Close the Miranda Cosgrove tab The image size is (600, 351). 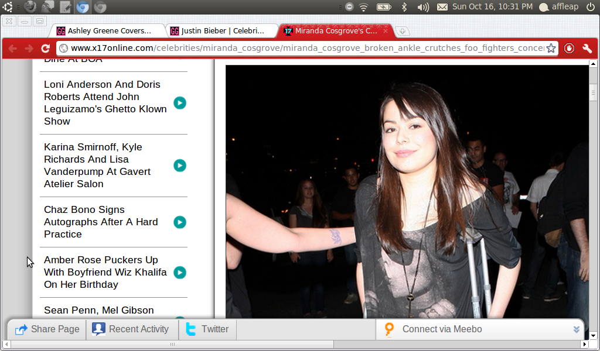coord(386,31)
